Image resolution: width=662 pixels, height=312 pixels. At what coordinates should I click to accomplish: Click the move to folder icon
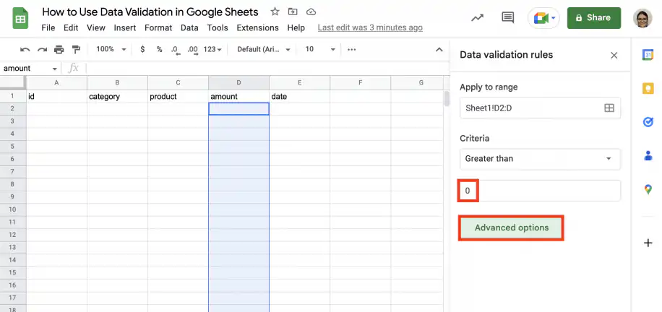[x=293, y=12]
